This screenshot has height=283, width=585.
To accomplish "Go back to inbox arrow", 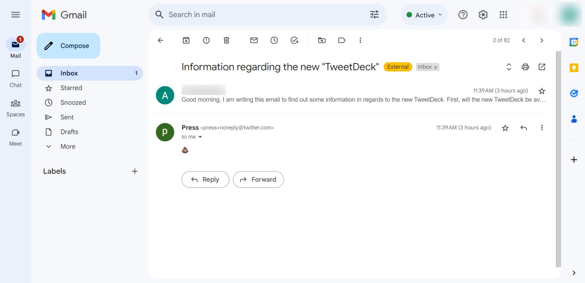I will [x=160, y=40].
